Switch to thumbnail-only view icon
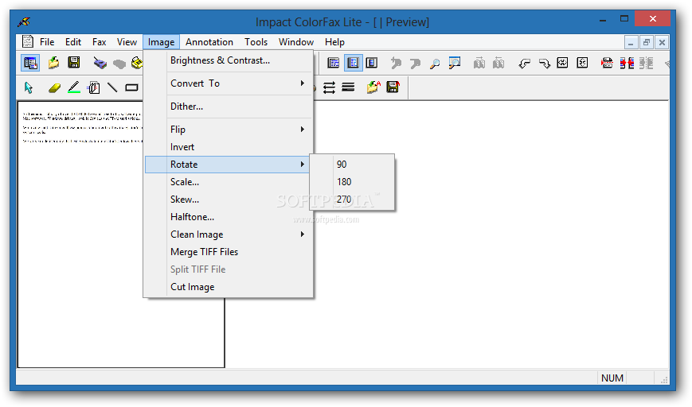The height and width of the screenshot is (407, 692). pos(333,63)
